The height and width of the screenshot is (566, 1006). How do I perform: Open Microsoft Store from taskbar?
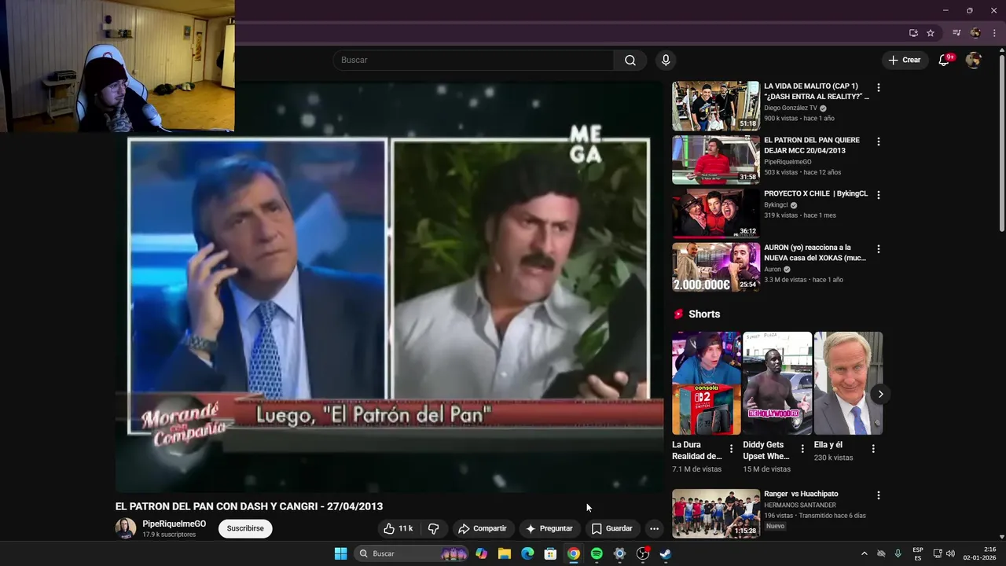550,554
